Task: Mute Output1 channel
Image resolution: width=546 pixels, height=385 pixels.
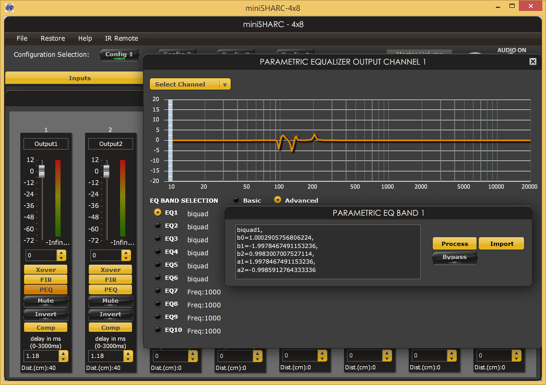Action: pos(45,301)
